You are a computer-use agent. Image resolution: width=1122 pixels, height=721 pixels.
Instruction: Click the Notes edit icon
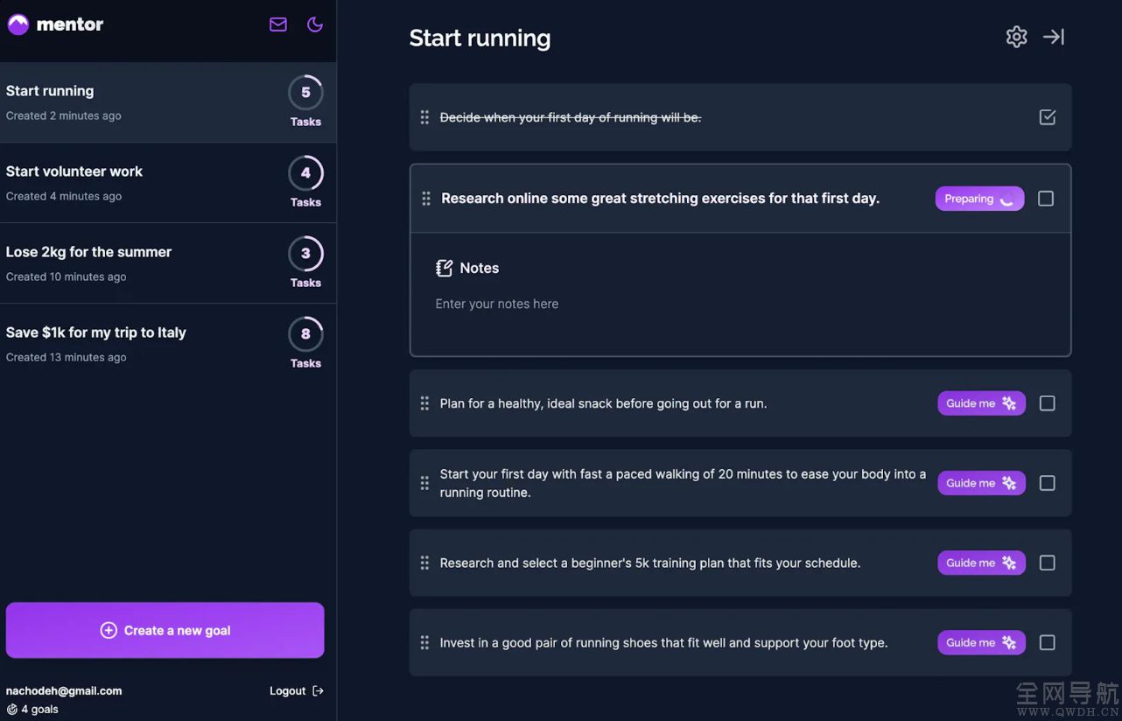coord(444,268)
